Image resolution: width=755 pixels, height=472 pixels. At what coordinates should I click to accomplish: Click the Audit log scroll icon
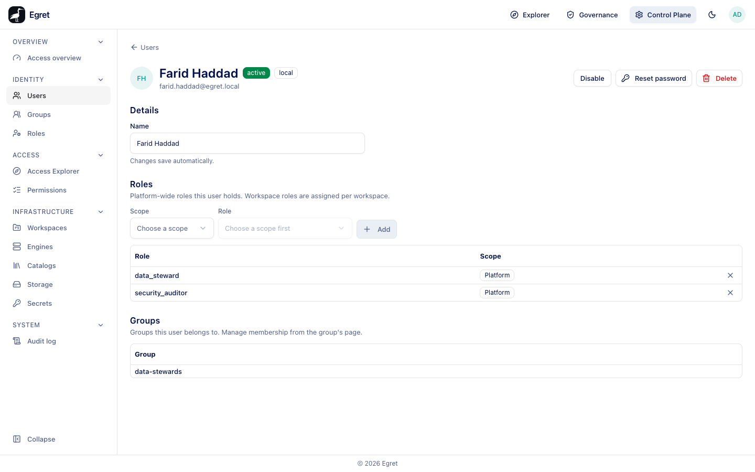[x=17, y=341]
